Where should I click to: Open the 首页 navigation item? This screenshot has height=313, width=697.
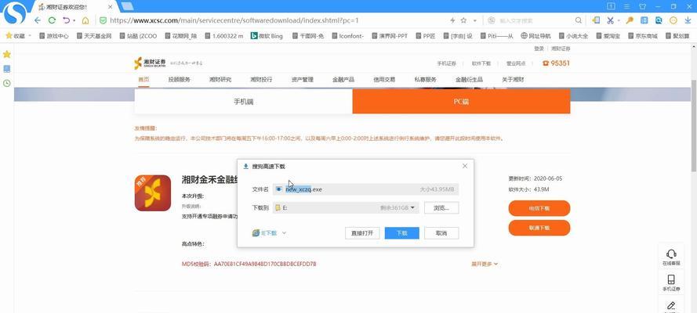tap(143, 80)
